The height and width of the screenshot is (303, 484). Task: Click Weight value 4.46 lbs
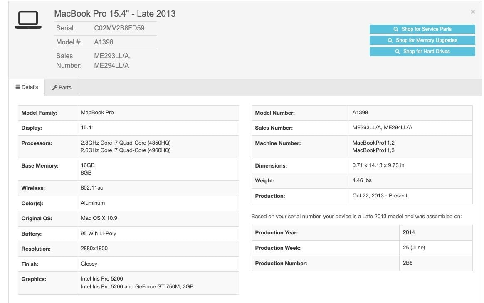coord(362,180)
